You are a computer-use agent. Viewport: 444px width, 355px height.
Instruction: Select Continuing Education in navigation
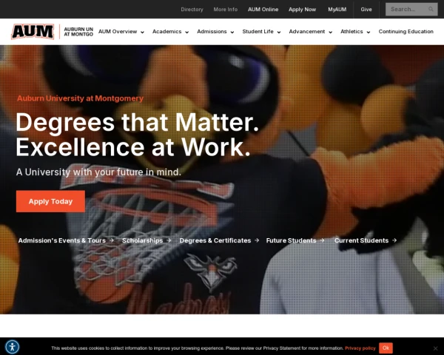pyautogui.click(x=406, y=32)
